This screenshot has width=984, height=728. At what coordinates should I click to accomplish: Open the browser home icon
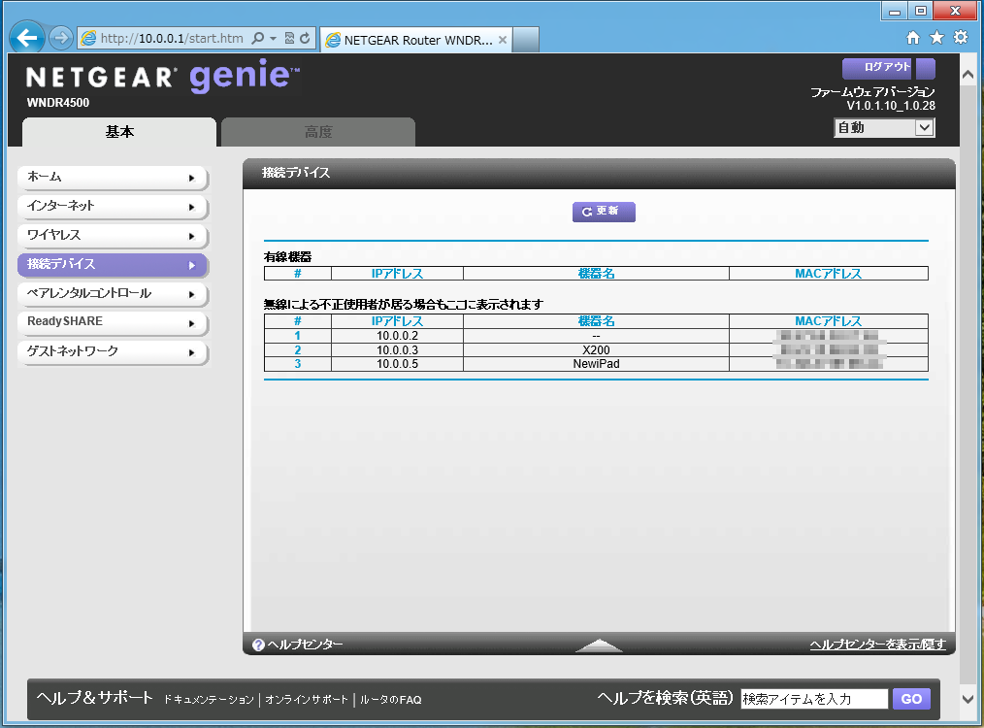(x=912, y=38)
